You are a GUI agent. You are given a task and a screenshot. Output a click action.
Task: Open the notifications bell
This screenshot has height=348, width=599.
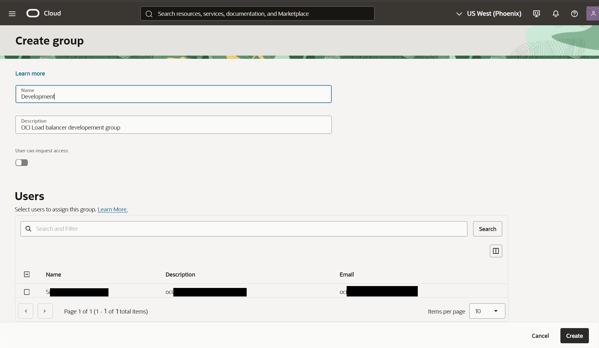556,14
